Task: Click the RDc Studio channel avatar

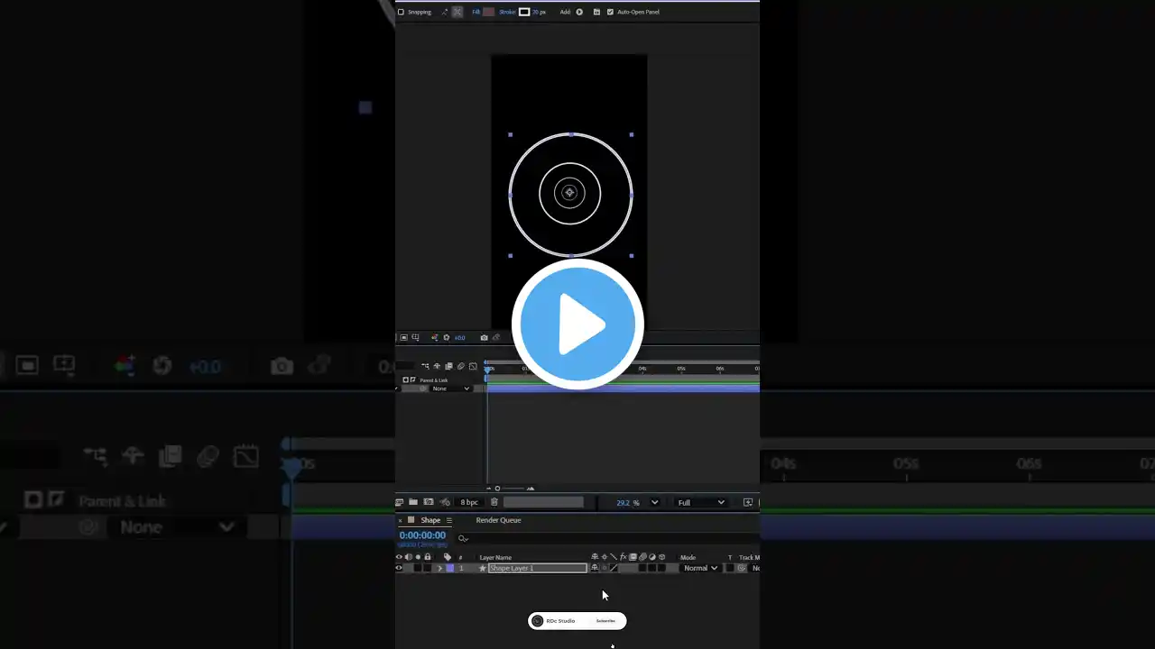Action: [x=538, y=621]
